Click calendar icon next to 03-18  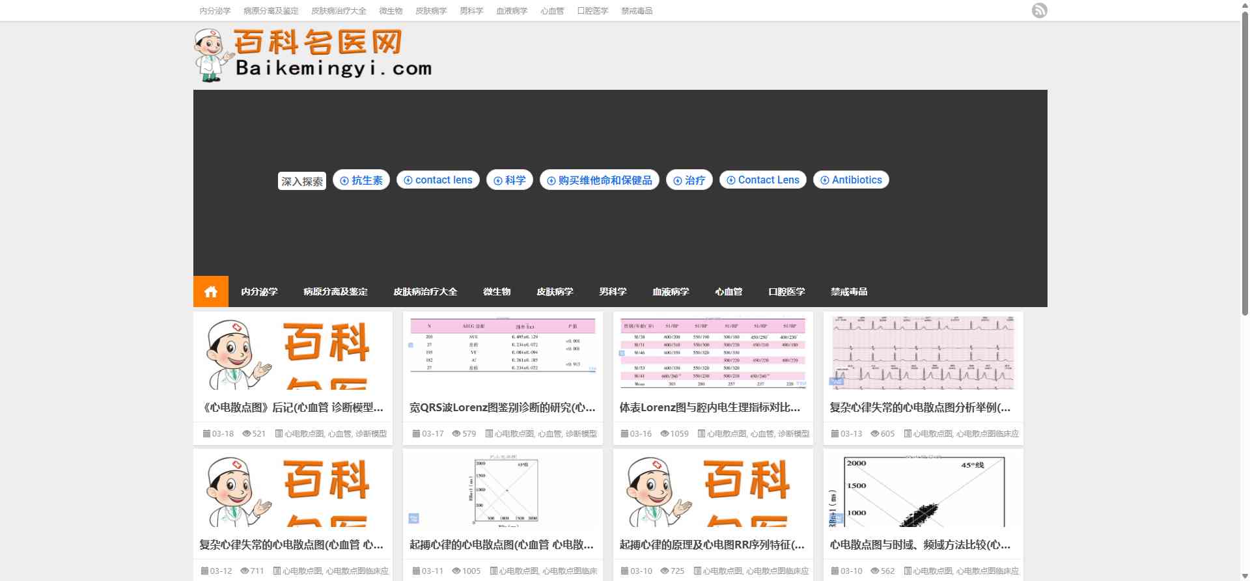(206, 434)
